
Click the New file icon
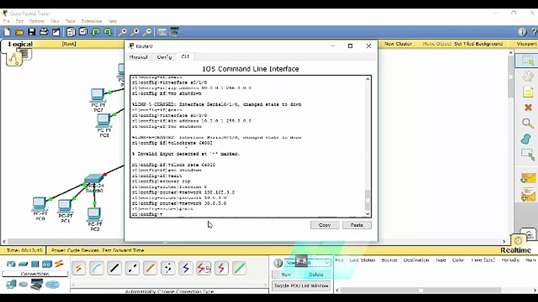click(7, 32)
